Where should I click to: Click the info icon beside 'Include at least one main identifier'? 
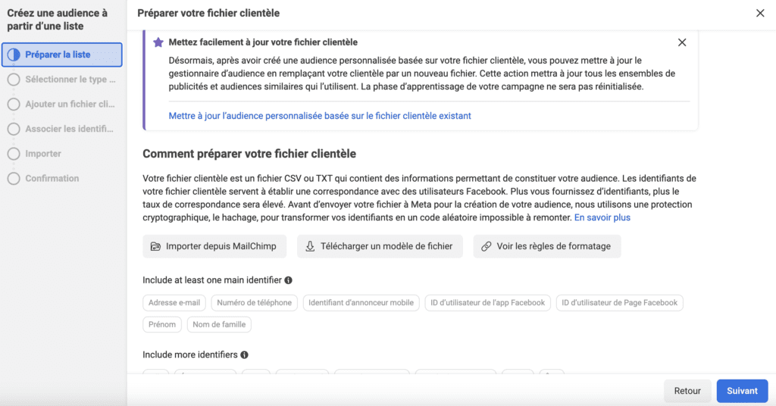(x=289, y=280)
